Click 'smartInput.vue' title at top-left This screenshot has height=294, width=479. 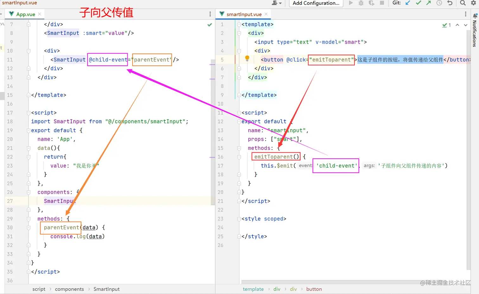point(19,3)
